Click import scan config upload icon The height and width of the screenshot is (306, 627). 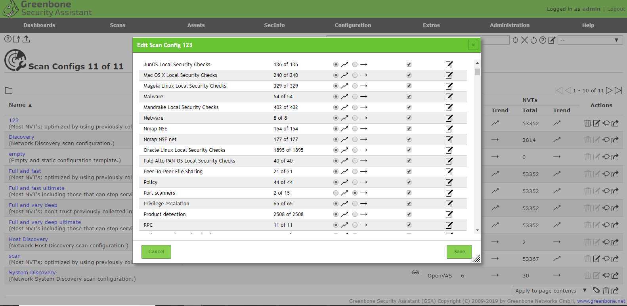coord(26,39)
